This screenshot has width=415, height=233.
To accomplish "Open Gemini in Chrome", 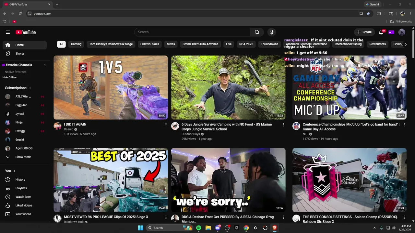I will (x=372, y=4).
